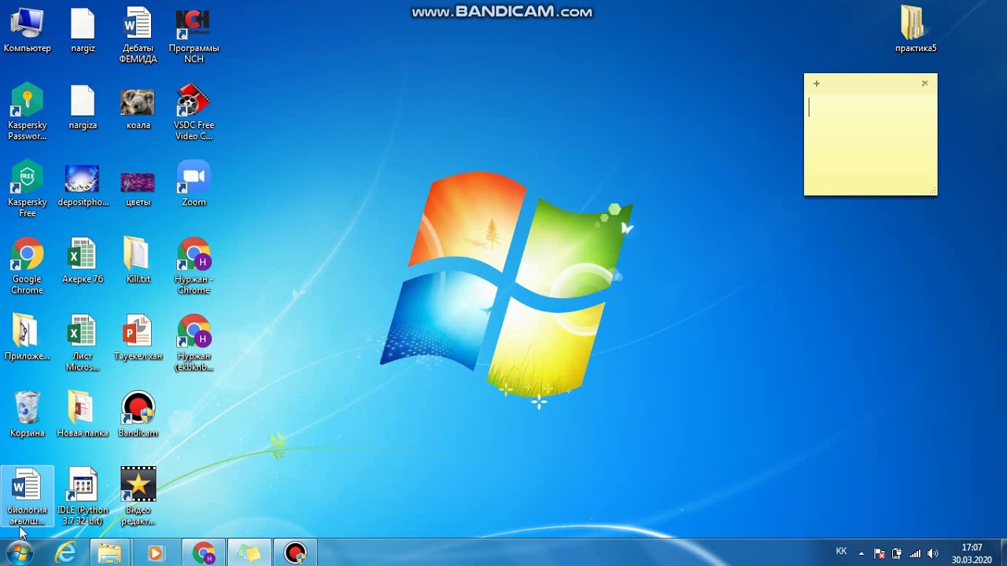Select the Нуржан - Chrome shortcut

point(194,266)
